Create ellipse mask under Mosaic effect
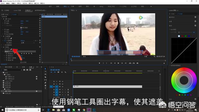Viewport: 199px width, 112px height. click(6, 49)
